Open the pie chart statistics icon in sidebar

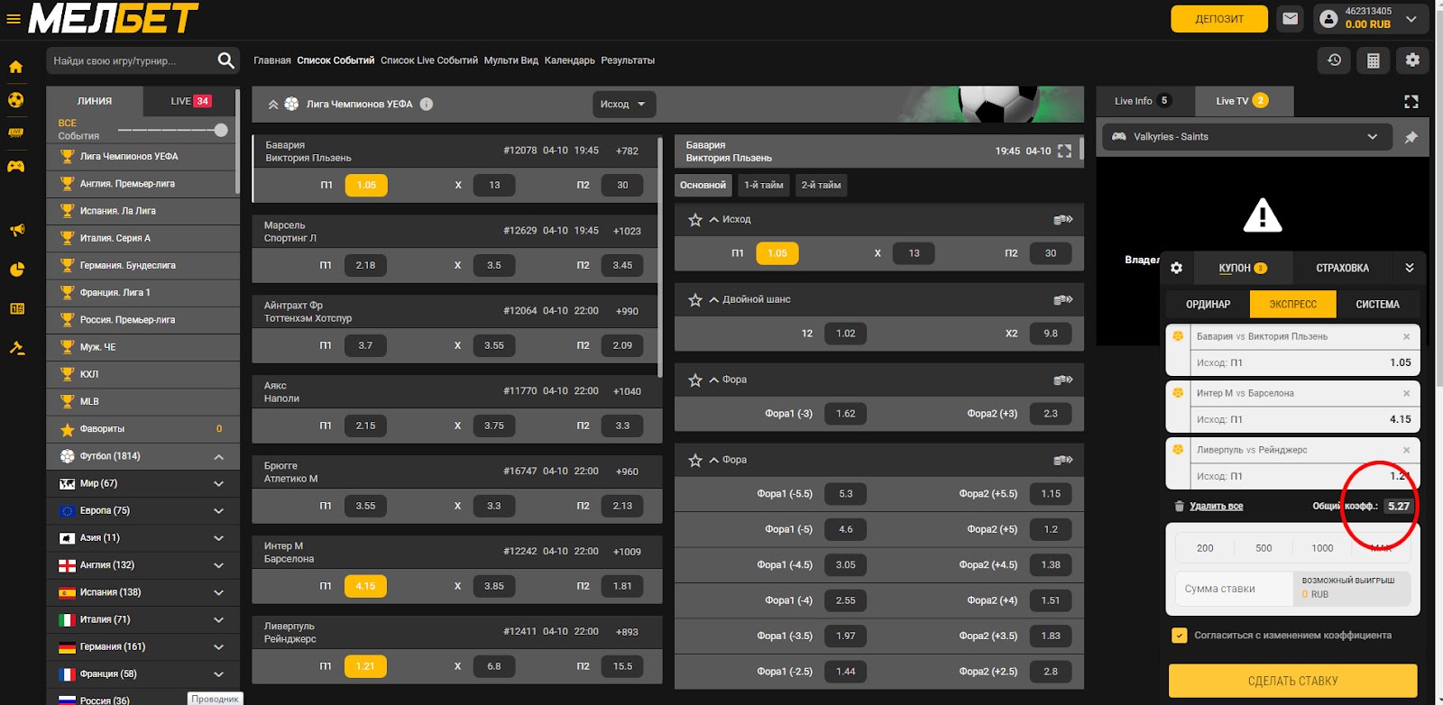click(16, 270)
